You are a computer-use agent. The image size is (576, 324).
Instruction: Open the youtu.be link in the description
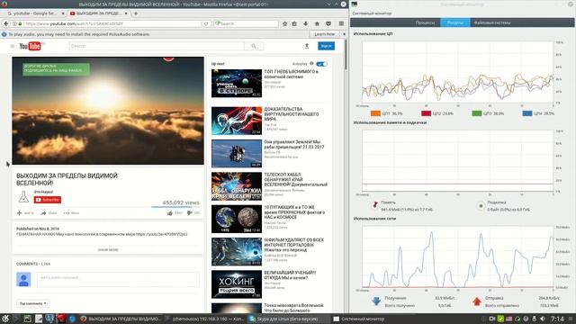[x=162, y=234]
